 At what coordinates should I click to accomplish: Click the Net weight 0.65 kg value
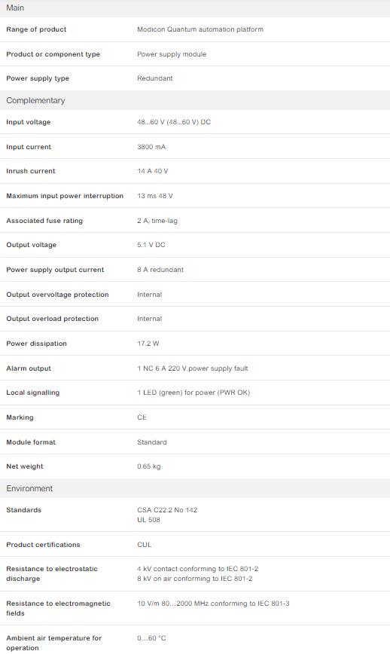149,466
